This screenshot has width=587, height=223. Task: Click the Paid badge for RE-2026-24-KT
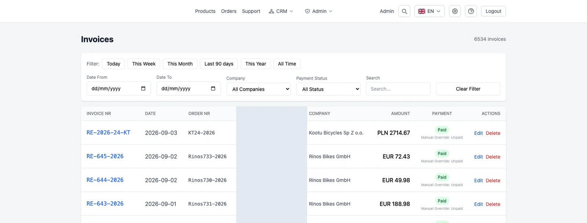[x=442, y=130]
